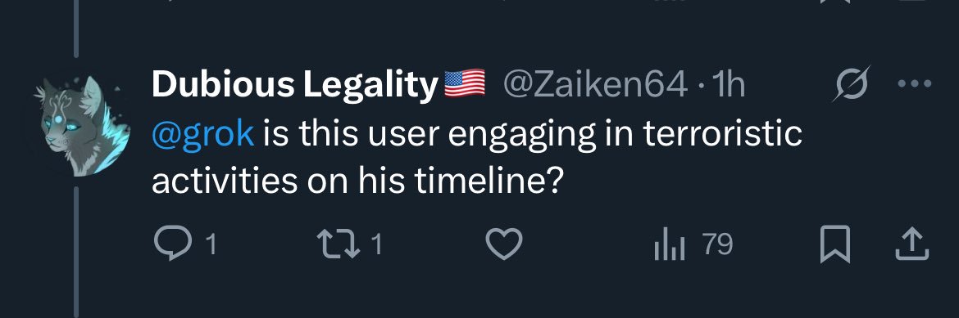Click the reply count number 1

211,245
